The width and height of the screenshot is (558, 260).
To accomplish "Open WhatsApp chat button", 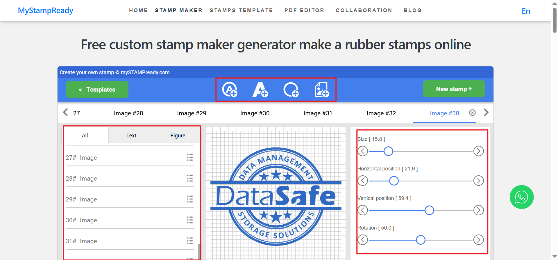I will [x=521, y=197].
